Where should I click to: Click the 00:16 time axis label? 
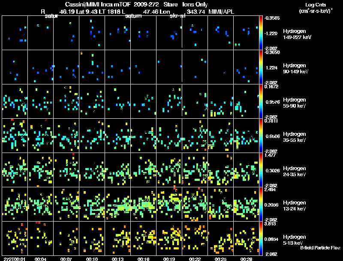tap(143, 259)
